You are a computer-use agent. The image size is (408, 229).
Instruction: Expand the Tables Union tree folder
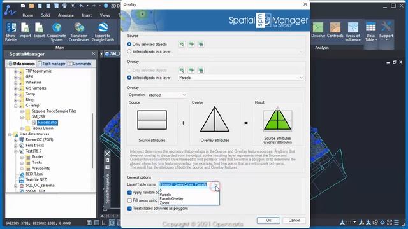[x=22, y=128]
